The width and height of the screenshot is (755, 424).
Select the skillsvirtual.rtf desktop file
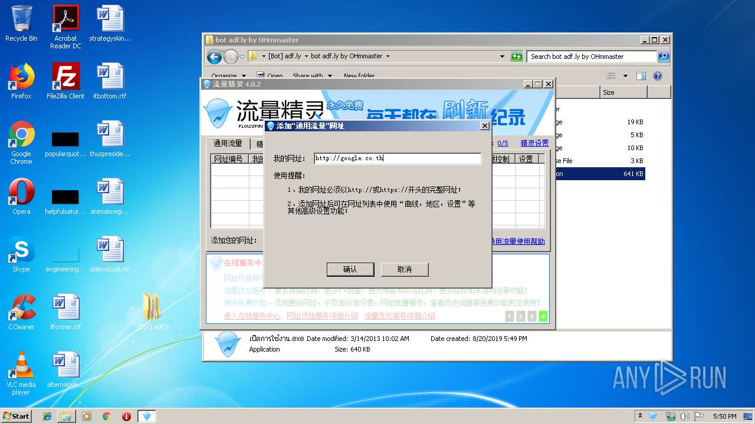110,254
